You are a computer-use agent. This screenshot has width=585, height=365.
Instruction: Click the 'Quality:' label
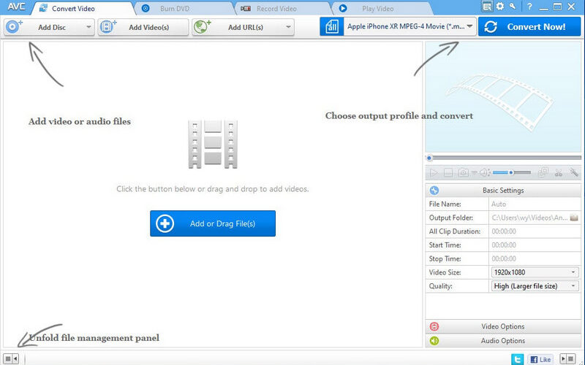(x=440, y=286)
